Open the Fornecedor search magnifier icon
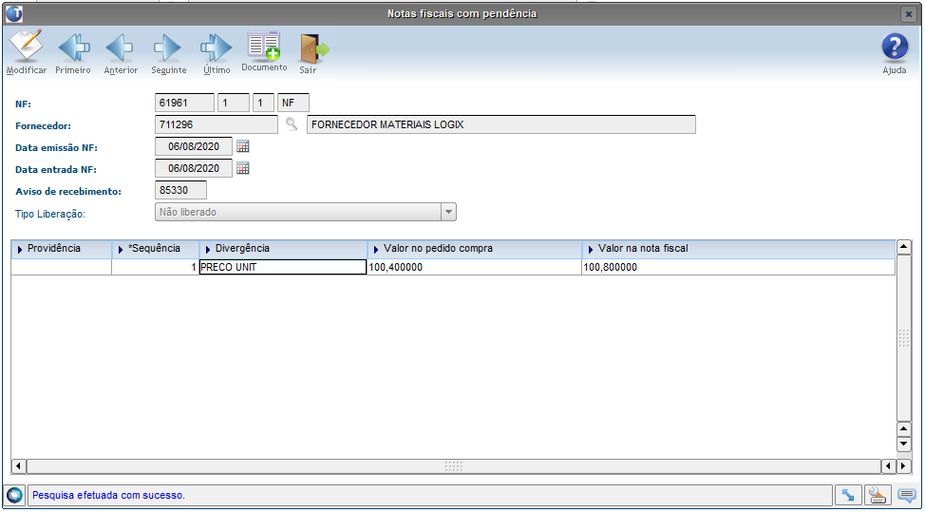The image size is (925, 512). 292,123
